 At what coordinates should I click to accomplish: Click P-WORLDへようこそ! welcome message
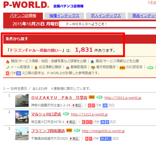tap(86, 24)
